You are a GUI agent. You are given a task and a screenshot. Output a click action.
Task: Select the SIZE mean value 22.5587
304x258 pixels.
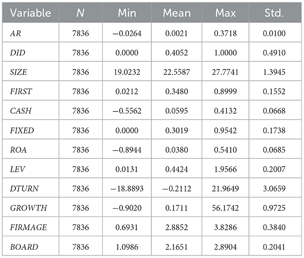pyautogui.click(x=177, y=72)
